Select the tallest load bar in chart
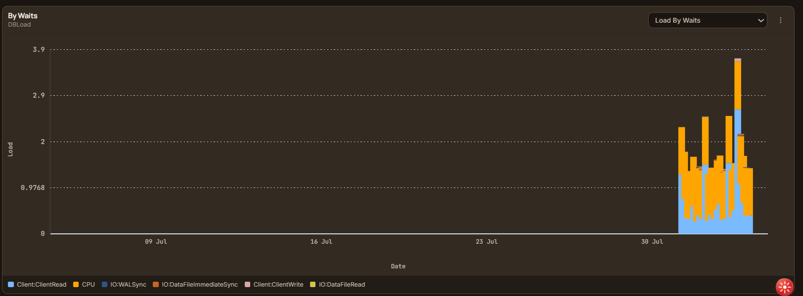Viewport: 803px width, 296px height. [738, 146]
